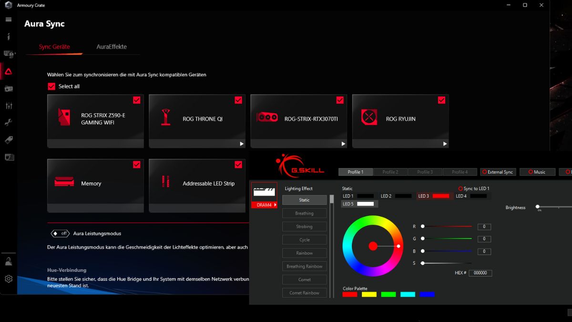Open the settings gear in sidebar
Image resolution: width=572 pixels, height=322 pixels.
[9, 279]
